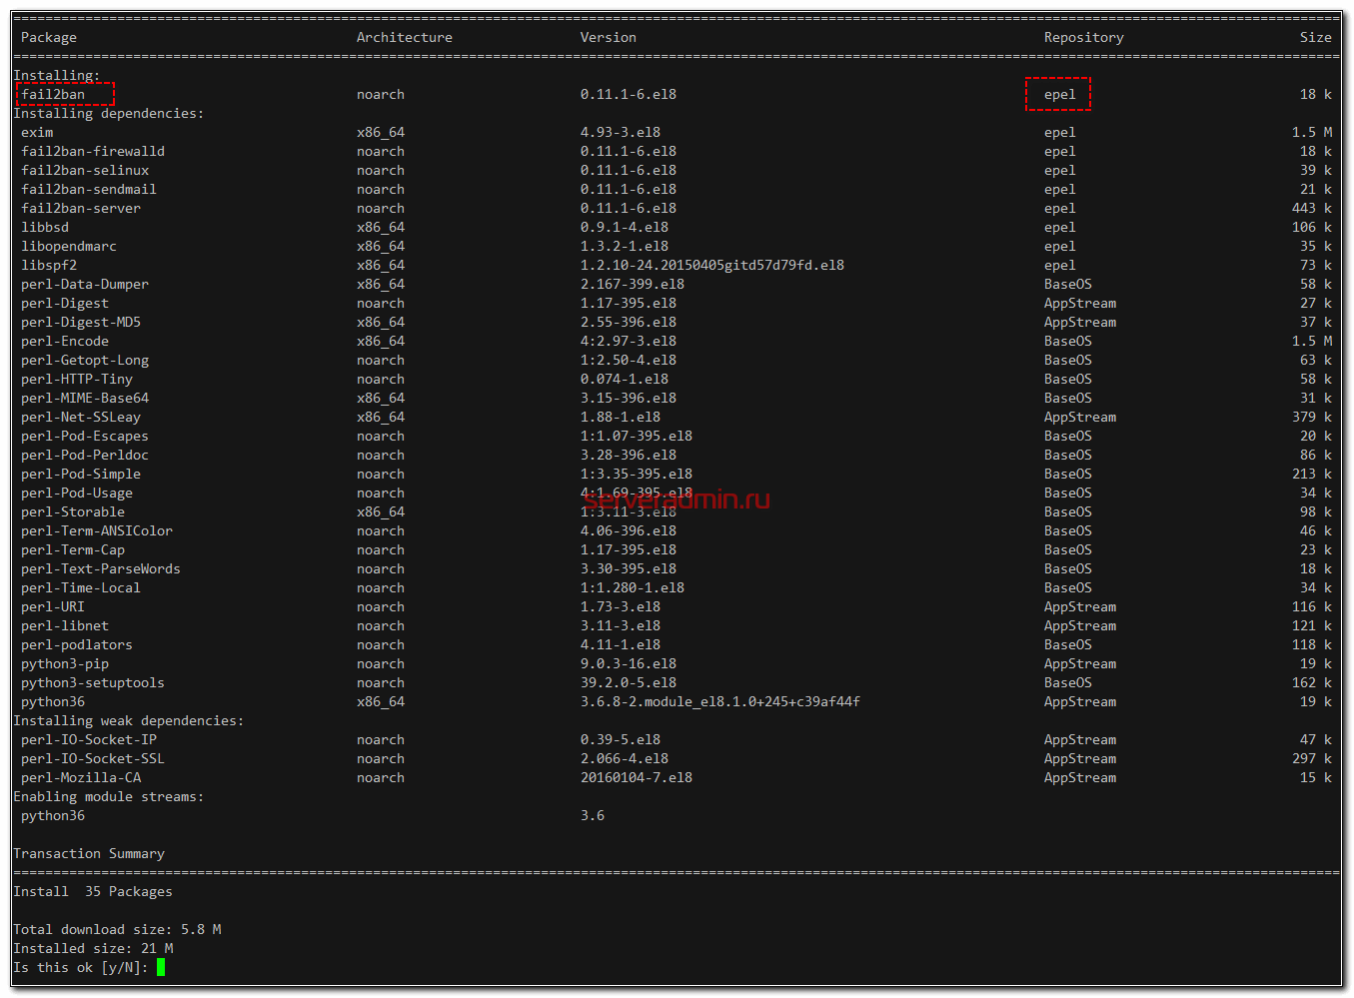Click the green cursor at the y/N prompt
Image resolution: width=1354 pixels, height=998 pixels.
(x=161, y=967)
